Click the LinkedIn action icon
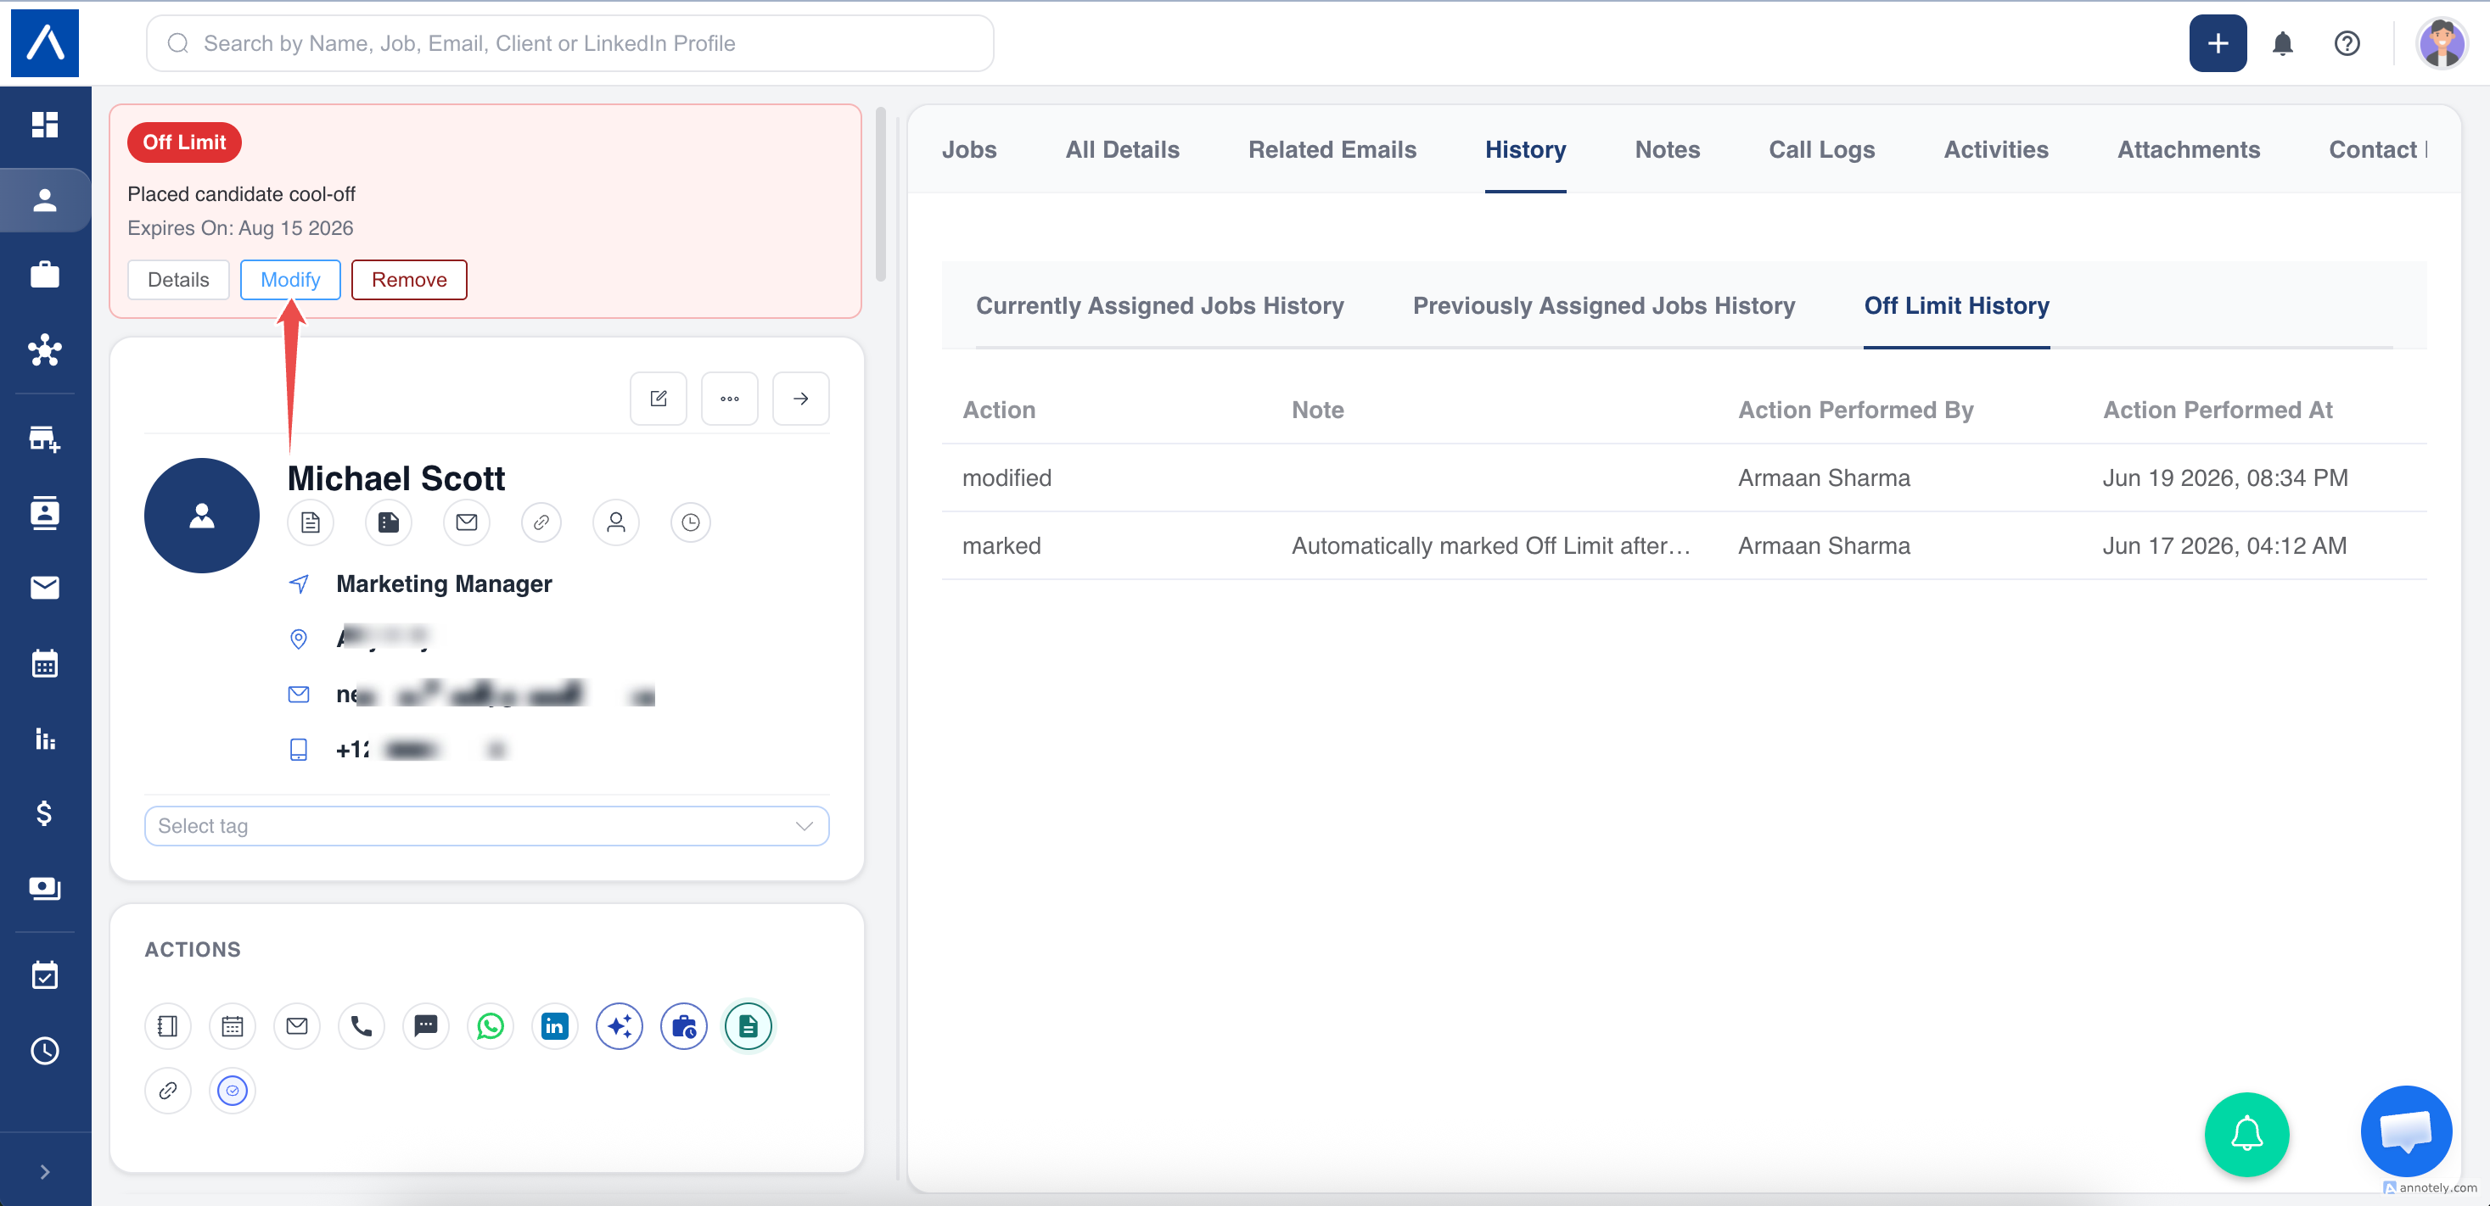The image size is (2490, 1206). (555, 1026)
